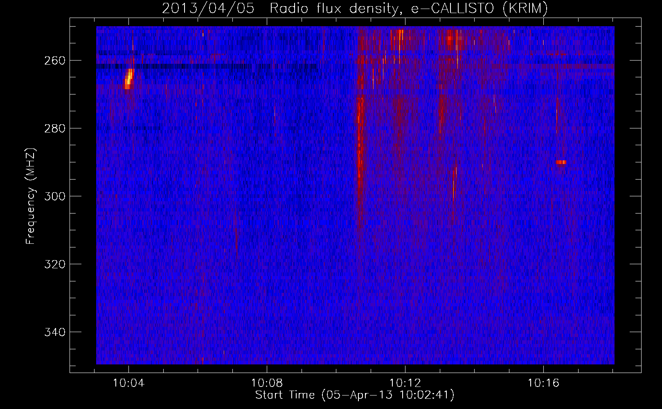Click the 10:08 time tick label
662x409 pixels.
pyautogui.click(x=267, y=383)
